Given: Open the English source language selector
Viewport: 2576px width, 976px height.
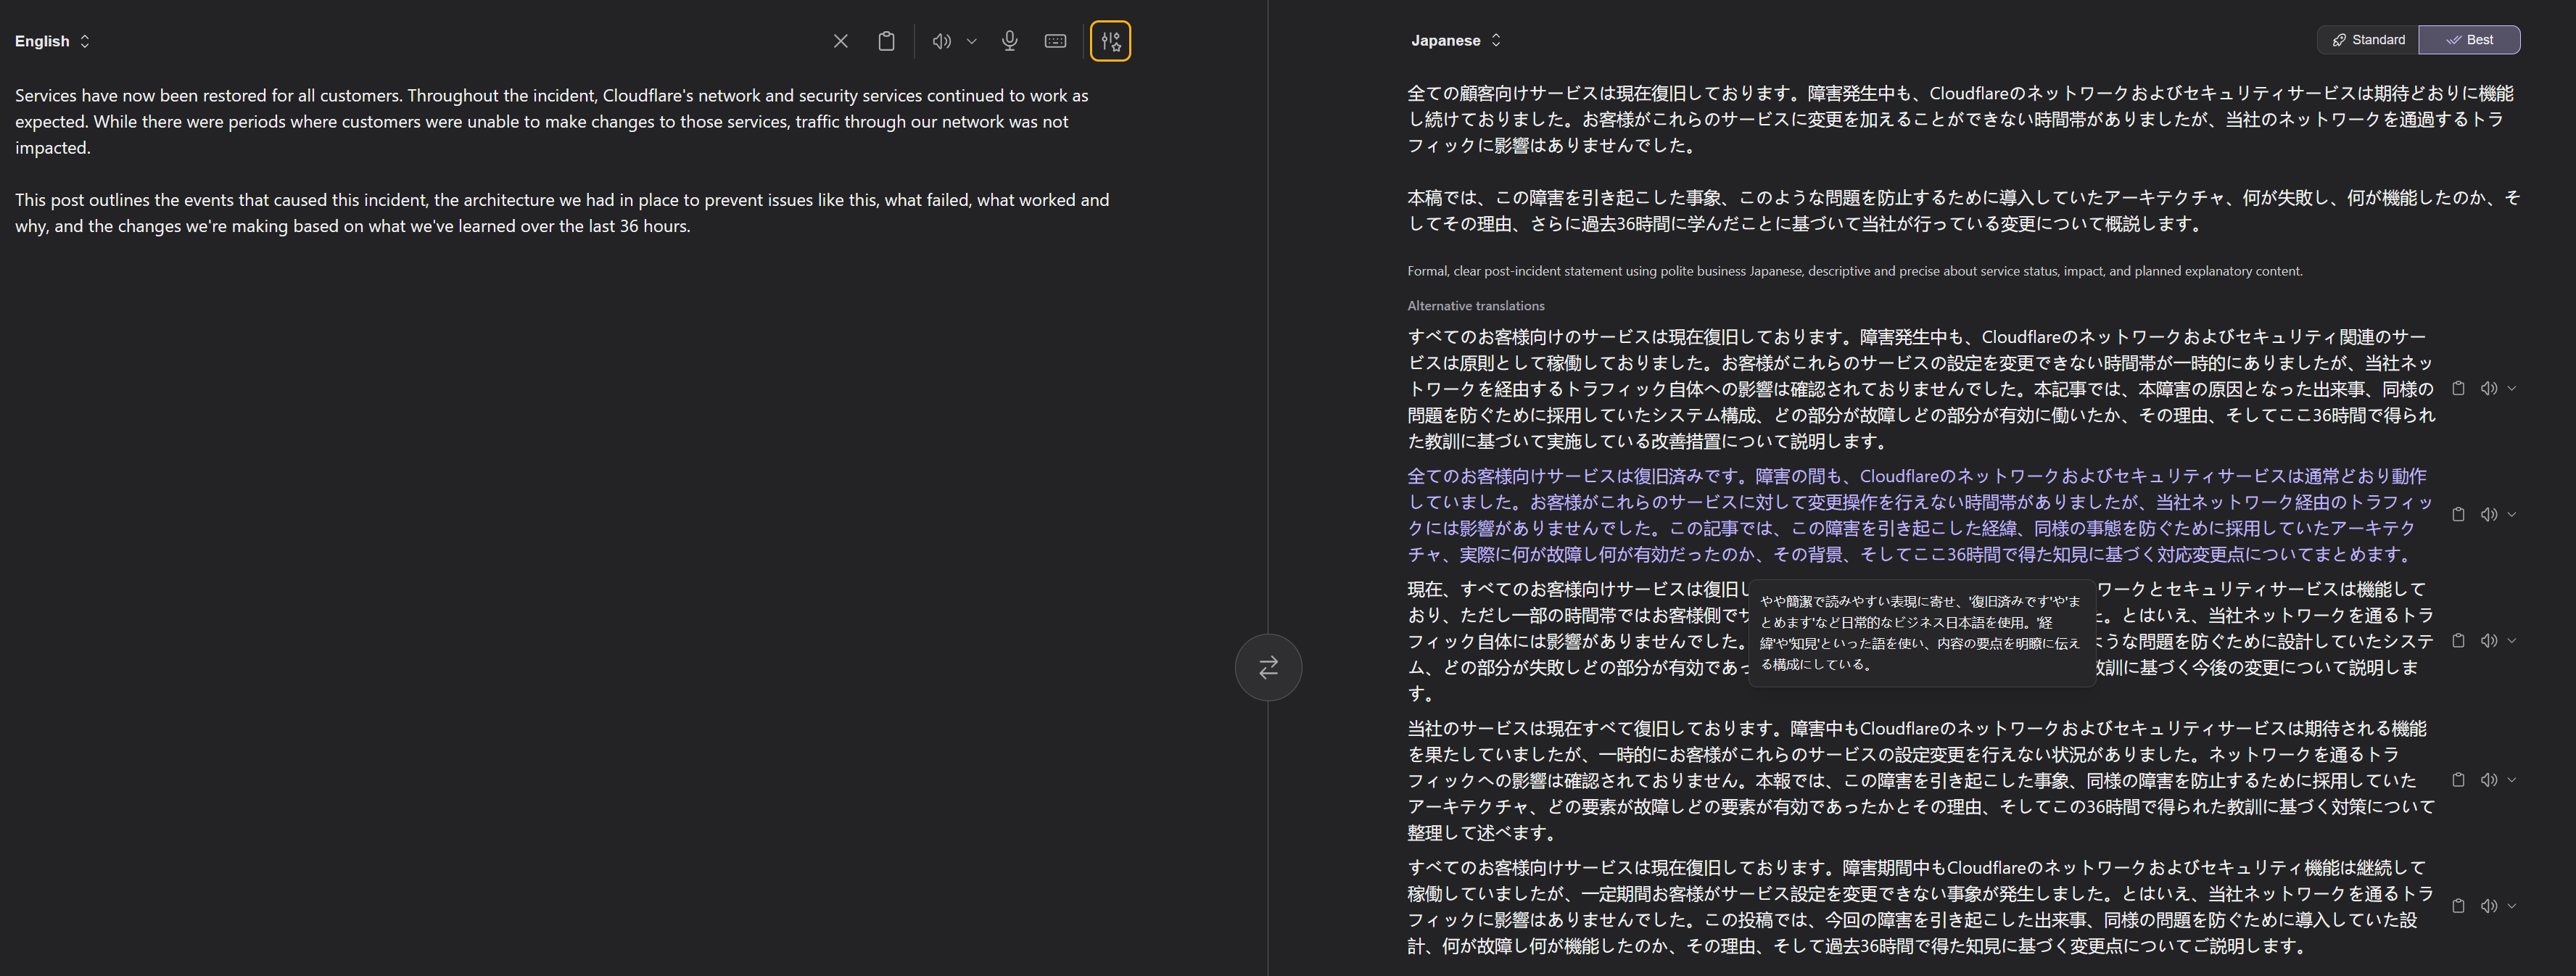Looking at the screenshot, I should point(52,41).
